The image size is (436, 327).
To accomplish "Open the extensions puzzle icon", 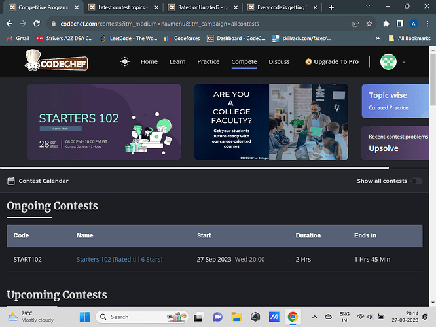I will point(386,24).
